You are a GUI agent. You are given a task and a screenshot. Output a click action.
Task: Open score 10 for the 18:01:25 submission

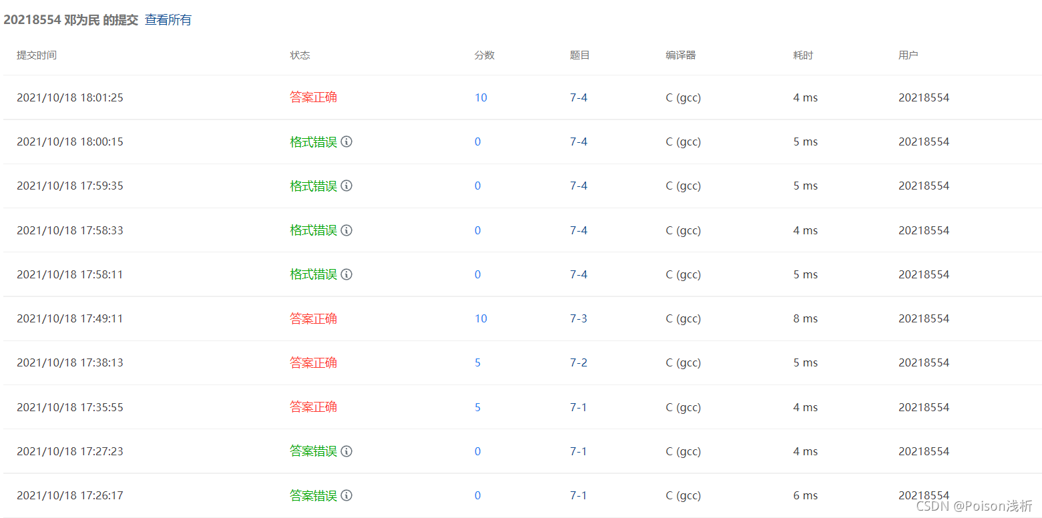(x=481, y=97)
